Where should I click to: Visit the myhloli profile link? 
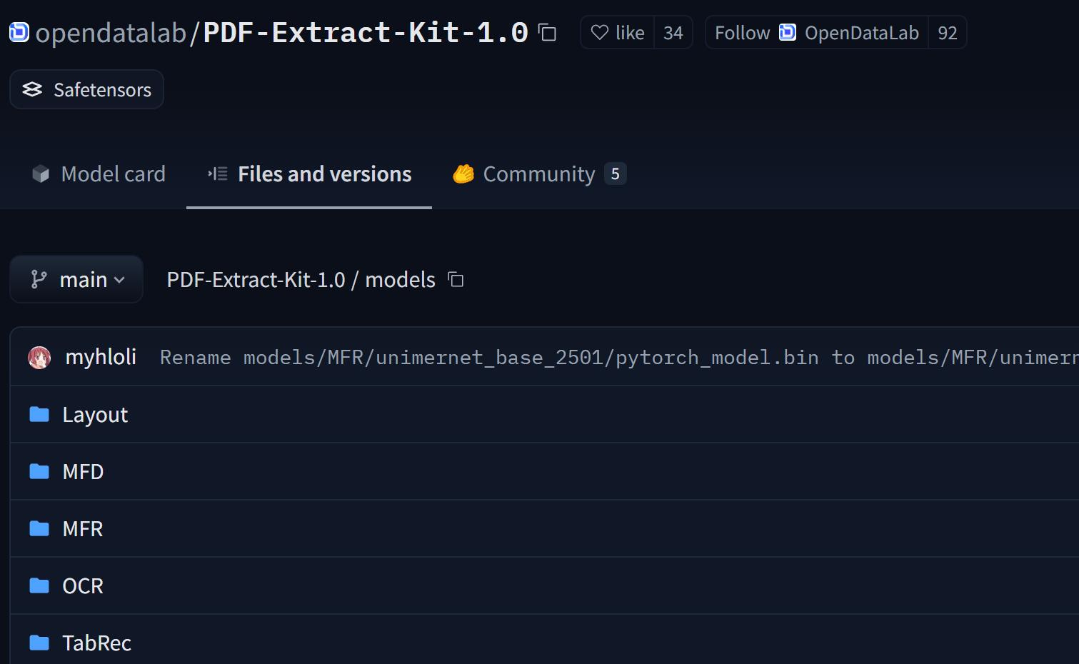(x=101, y=357)
